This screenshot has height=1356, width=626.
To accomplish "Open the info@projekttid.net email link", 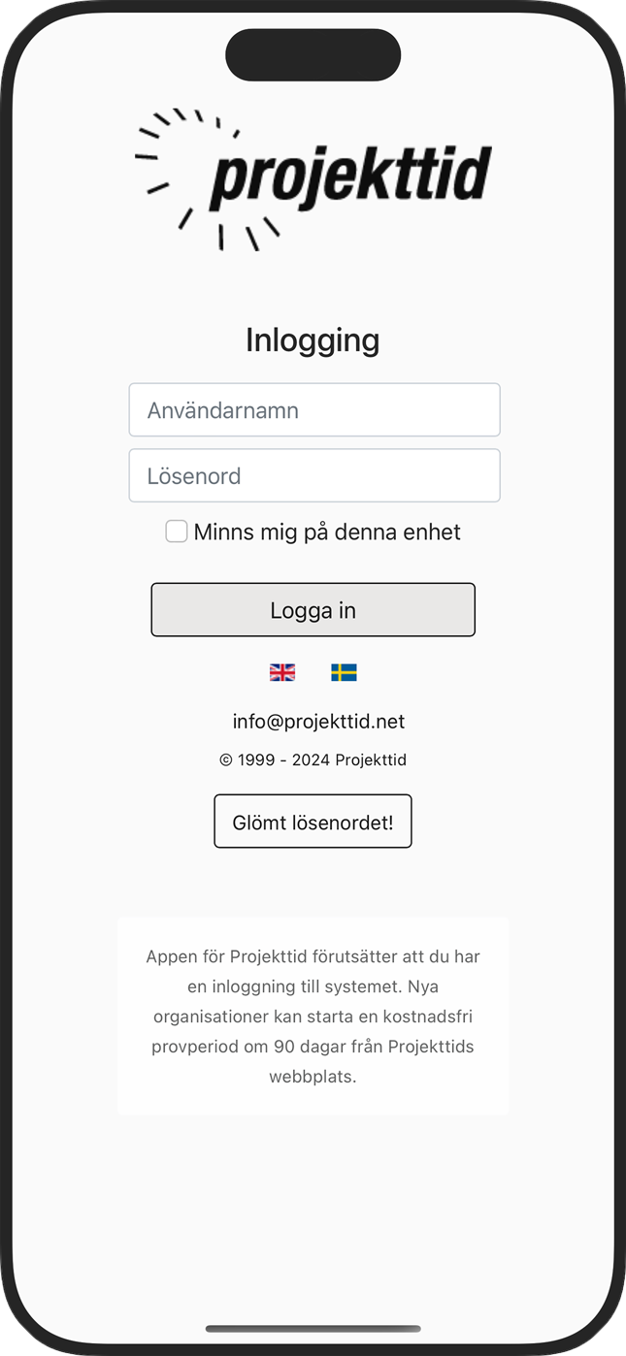I will (318, 722).
